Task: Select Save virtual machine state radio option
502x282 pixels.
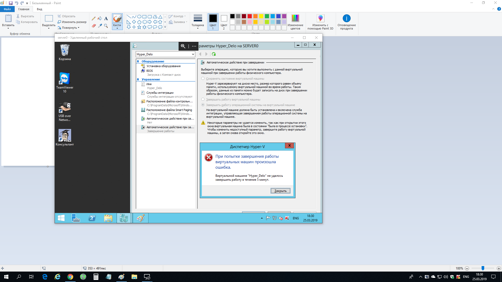Action: click(x=203, y=78)
